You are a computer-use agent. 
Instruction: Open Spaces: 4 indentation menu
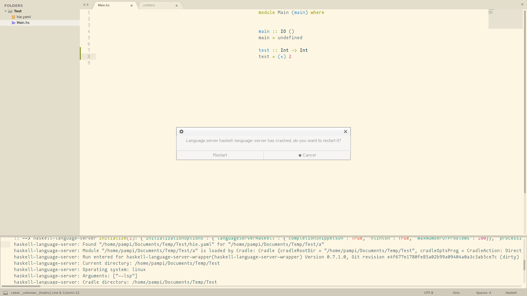point(483,293)
